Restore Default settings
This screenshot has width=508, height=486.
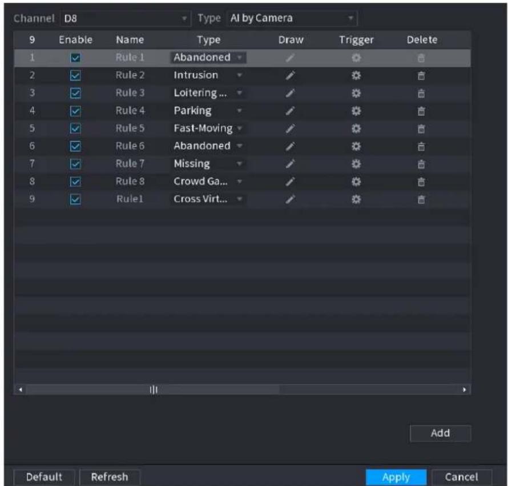pyautogui.click(x=44, y=477)
